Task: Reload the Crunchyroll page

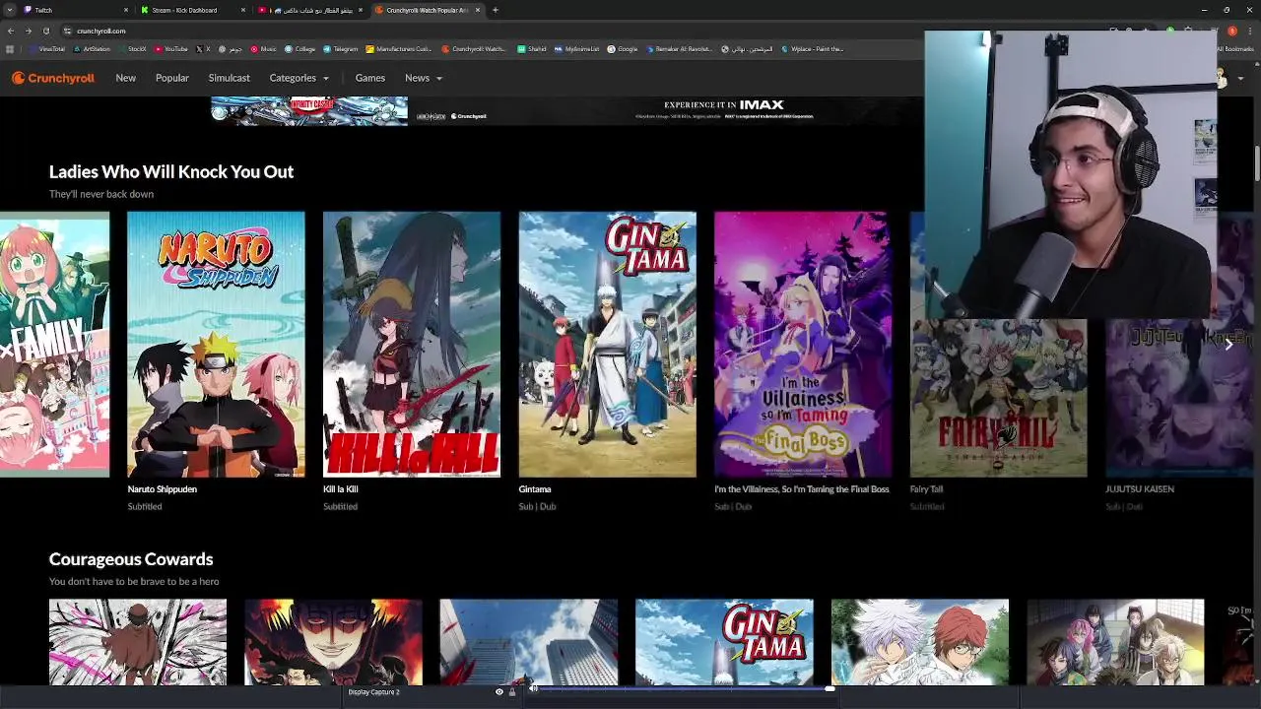Action: pyautogui.click(x=46, y=31)
